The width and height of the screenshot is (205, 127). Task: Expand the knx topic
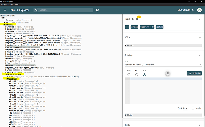pyautogui.click(x=6, y=63)
